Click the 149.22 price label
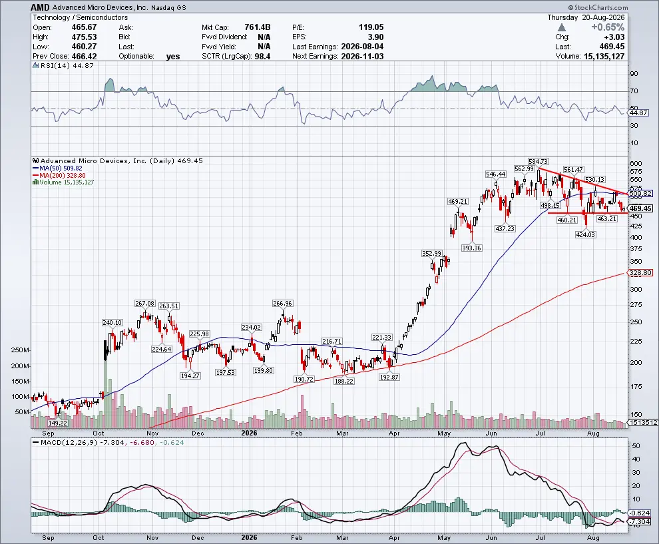 pyautogui.click(x=57, y=423)
